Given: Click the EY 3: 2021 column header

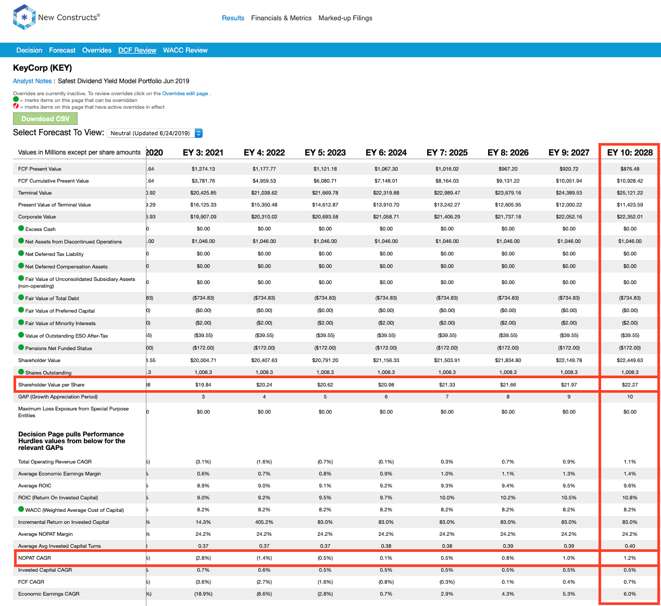Looking at the screenshot, I should (x=203, y=152).
